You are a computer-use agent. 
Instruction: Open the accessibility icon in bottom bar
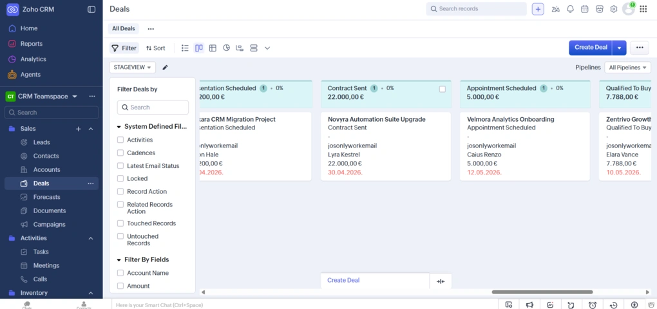(x=634, y=304)
